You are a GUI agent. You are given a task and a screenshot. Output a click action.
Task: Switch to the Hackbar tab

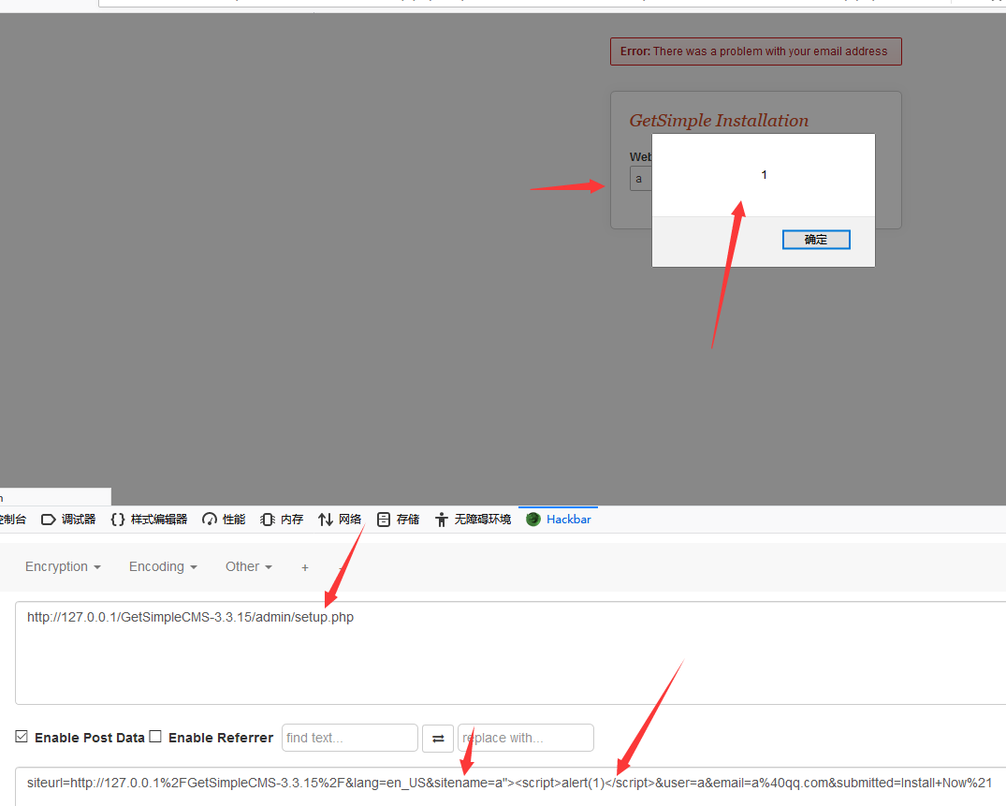pos(559,519)
